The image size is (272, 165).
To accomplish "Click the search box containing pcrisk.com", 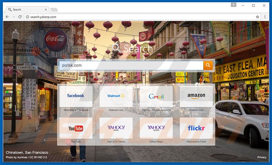I will tap(131, 65).
